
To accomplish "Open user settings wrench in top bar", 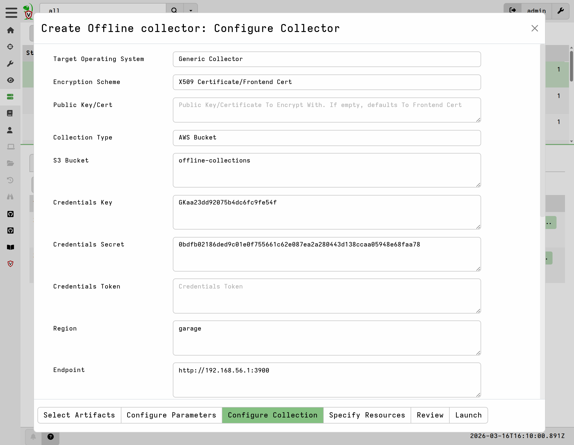I will pos(561,10).
